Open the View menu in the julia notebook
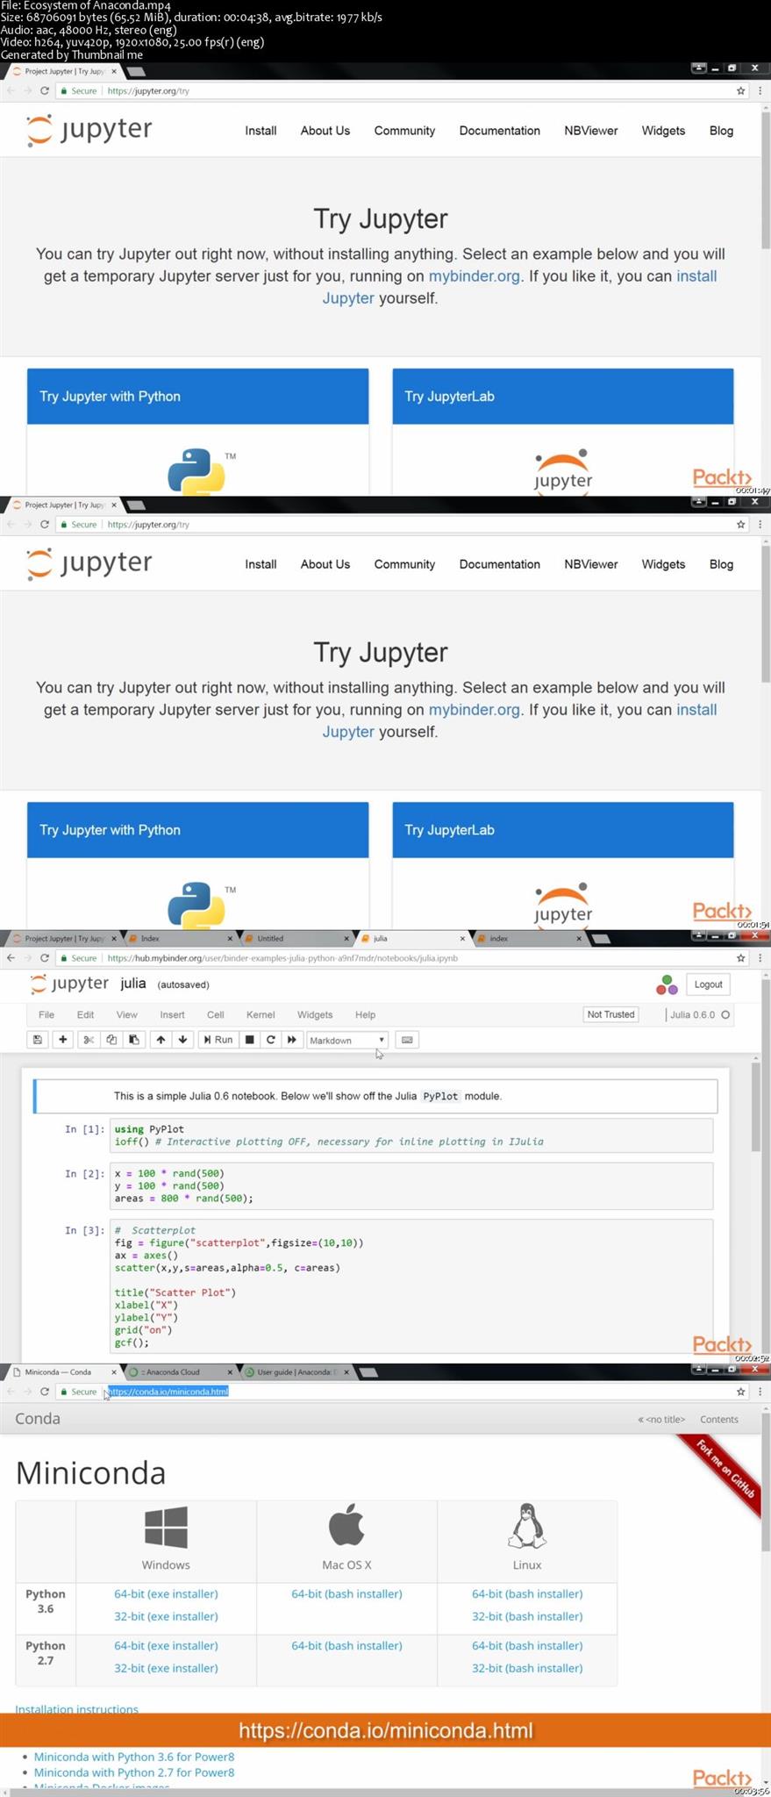Viewport: 771px width, 1797px height. click(127, 1014)
